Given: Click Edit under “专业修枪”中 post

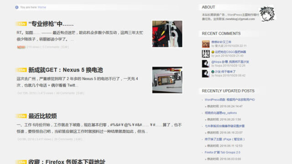Looking at the screenshot, I should point(65,47).
